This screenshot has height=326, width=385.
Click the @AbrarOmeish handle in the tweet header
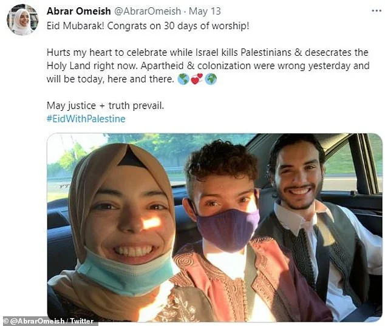[148, 12]
